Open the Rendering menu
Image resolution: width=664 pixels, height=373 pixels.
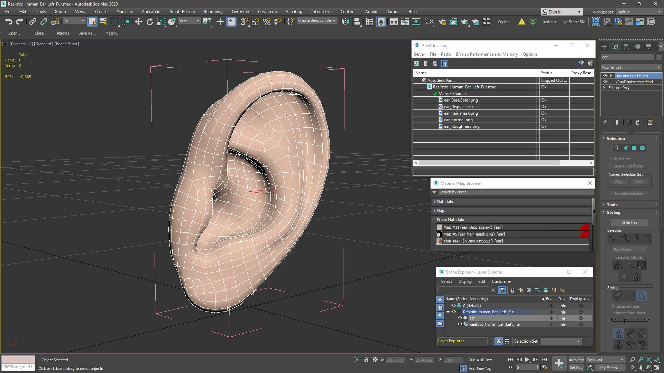[213, 11]
